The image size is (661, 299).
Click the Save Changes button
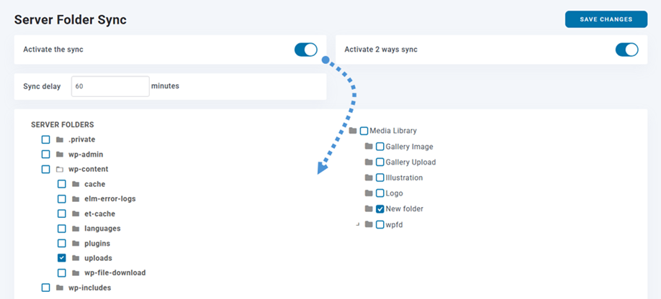606,19
